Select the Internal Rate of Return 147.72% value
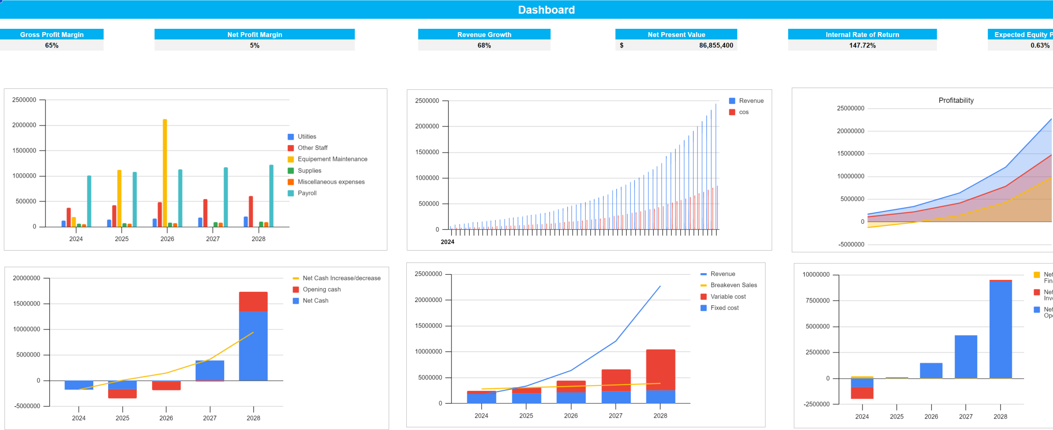The height and width of the screenshot is (430, 1053). [x=862, y=45]
